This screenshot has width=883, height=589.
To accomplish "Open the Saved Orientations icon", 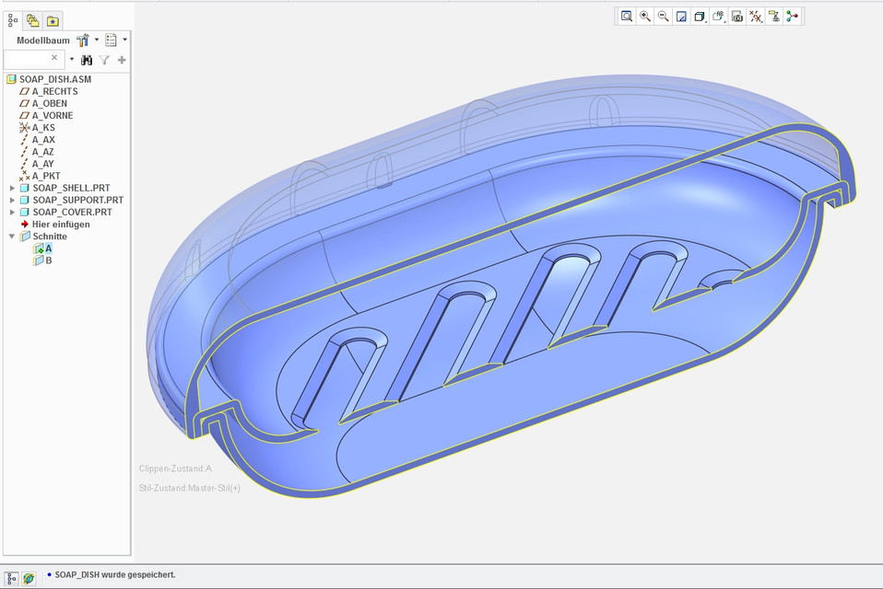I will tap(718, 17).
